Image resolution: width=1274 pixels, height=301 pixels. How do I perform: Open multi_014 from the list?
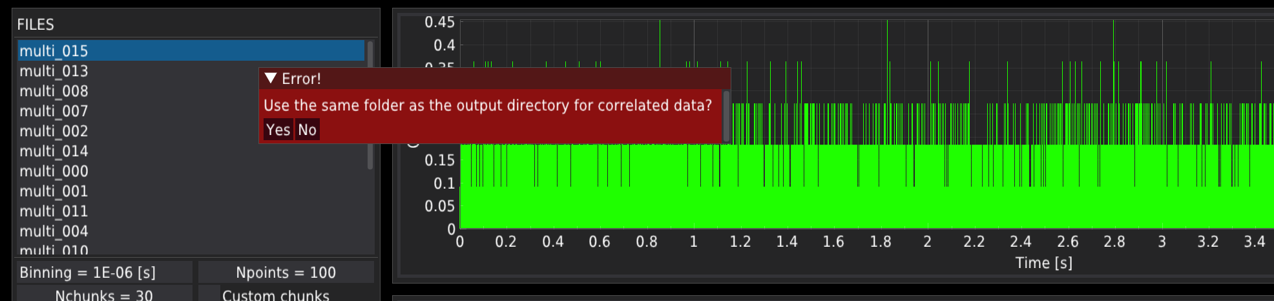(54, 151)
